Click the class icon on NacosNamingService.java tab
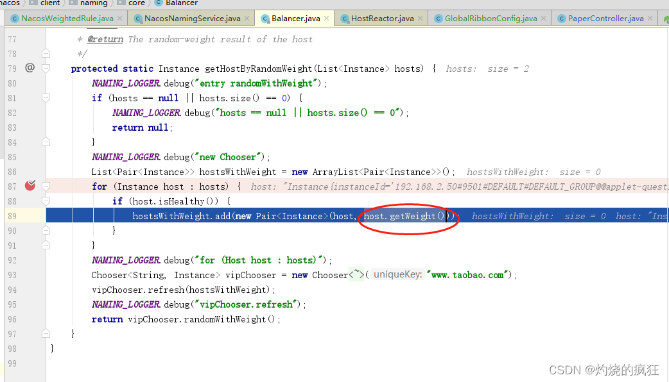Image resolution: width=669 pixels, height=382 pixels. pyautogui.click(x=137, y=19)
